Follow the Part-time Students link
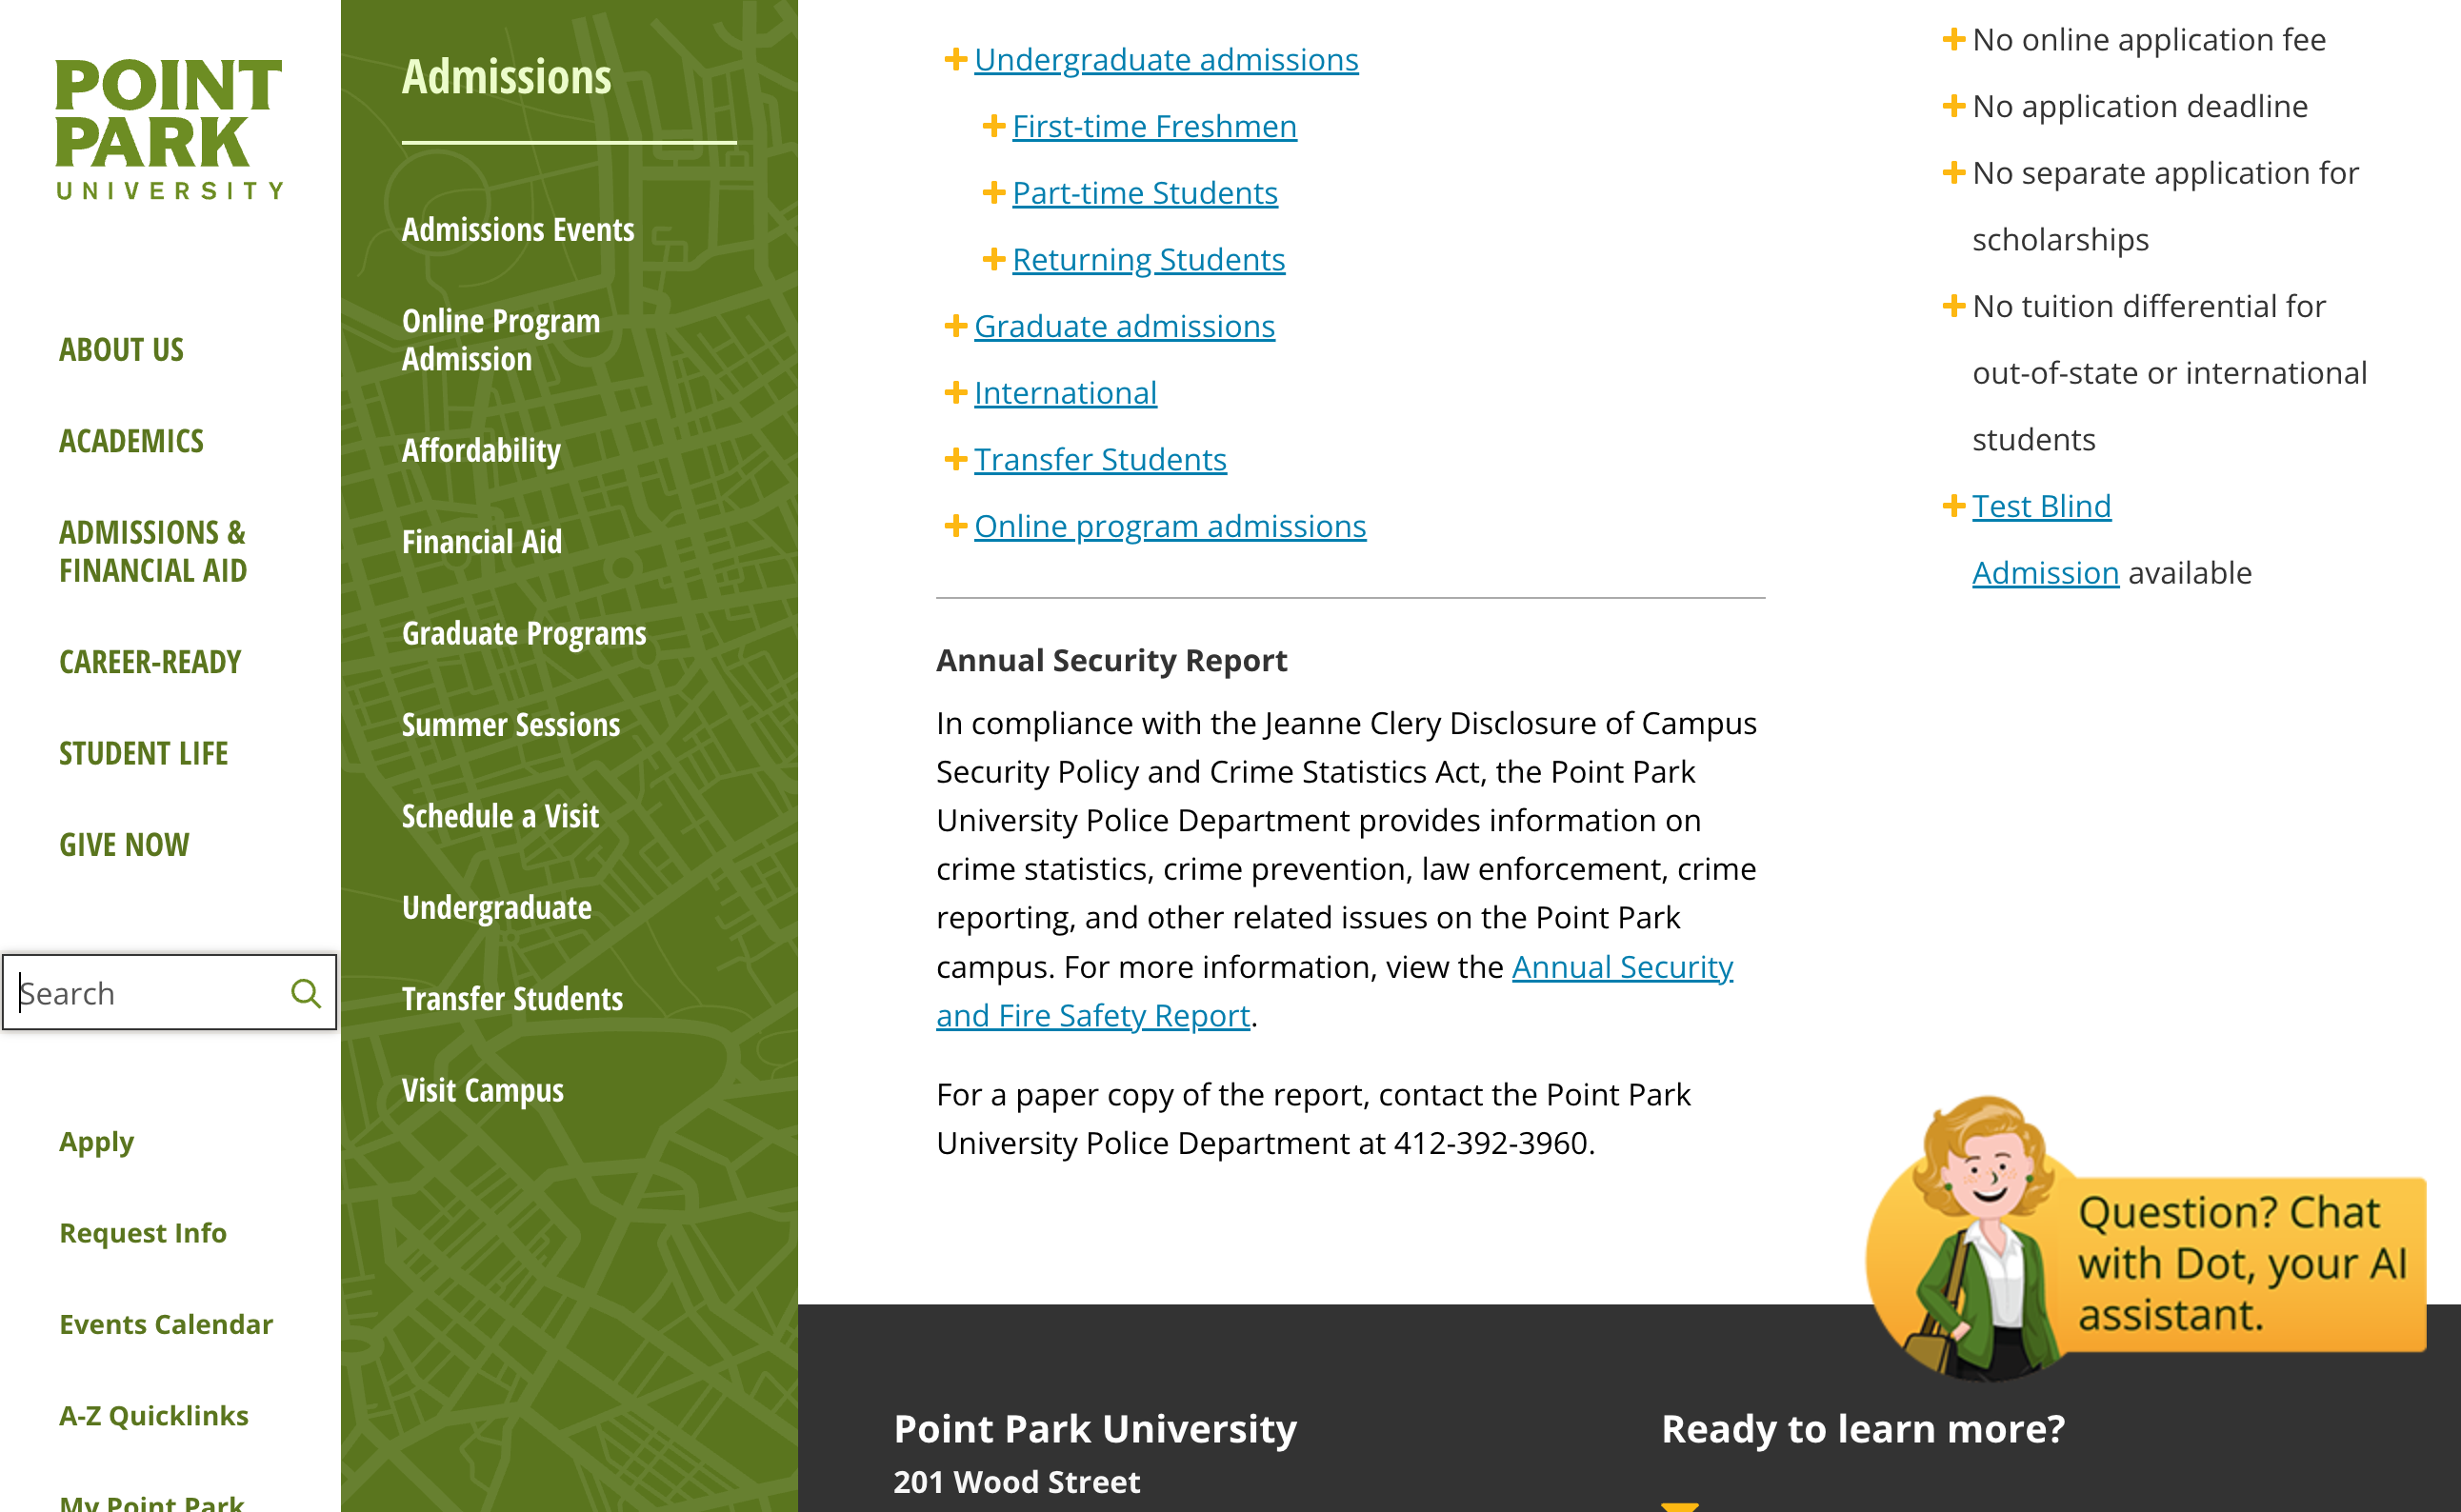 pos(1145,193)
